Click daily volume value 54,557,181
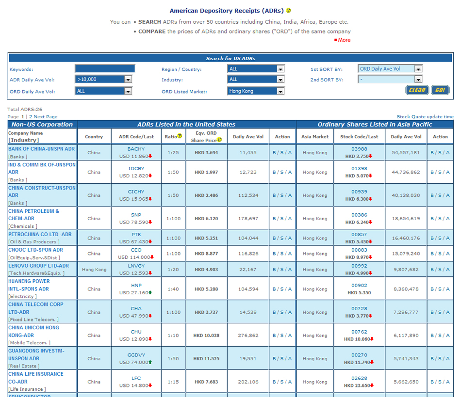Screen dimensions: 461x400 point(406,152)
